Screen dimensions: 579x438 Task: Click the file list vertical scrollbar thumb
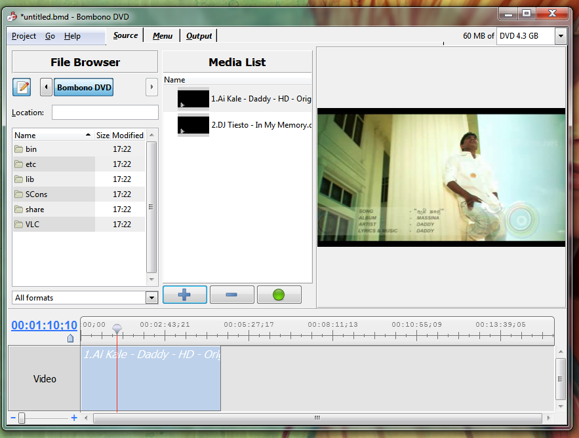click(151, 207)
